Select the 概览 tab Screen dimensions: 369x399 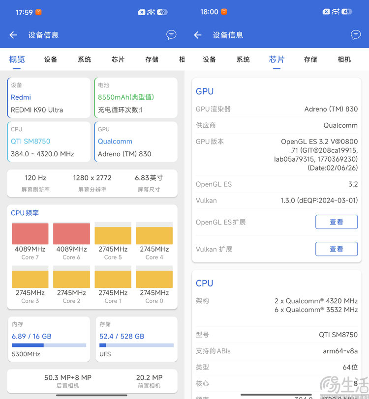click(x=17, y=59)
